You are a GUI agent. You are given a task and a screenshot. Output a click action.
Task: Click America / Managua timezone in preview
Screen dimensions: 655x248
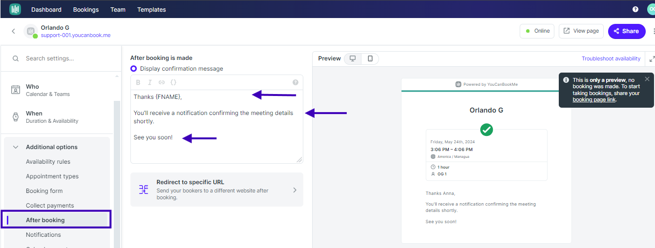pos(453,157)
